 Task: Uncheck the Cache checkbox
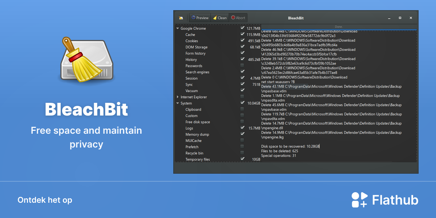coord(242,34)
